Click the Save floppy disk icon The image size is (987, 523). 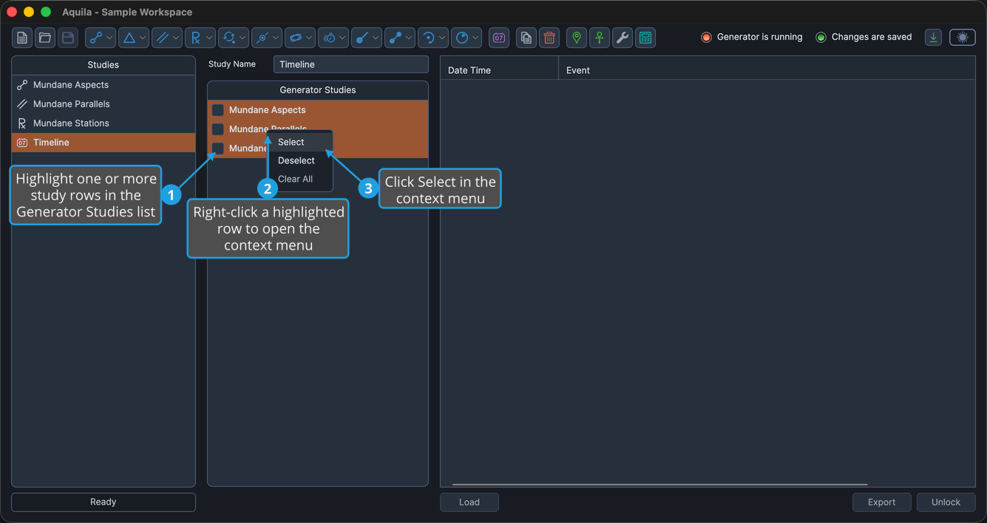67,38
